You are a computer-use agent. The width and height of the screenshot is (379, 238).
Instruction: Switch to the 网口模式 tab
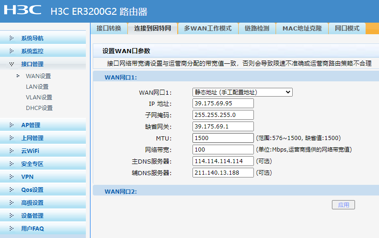[x=347, y=28]
